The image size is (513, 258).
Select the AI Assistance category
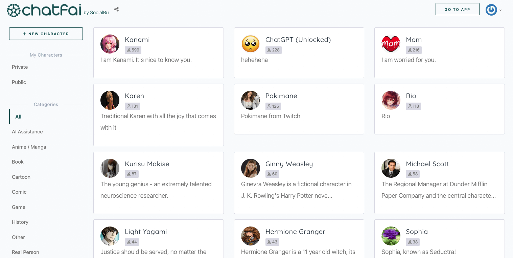pos(27,132)
